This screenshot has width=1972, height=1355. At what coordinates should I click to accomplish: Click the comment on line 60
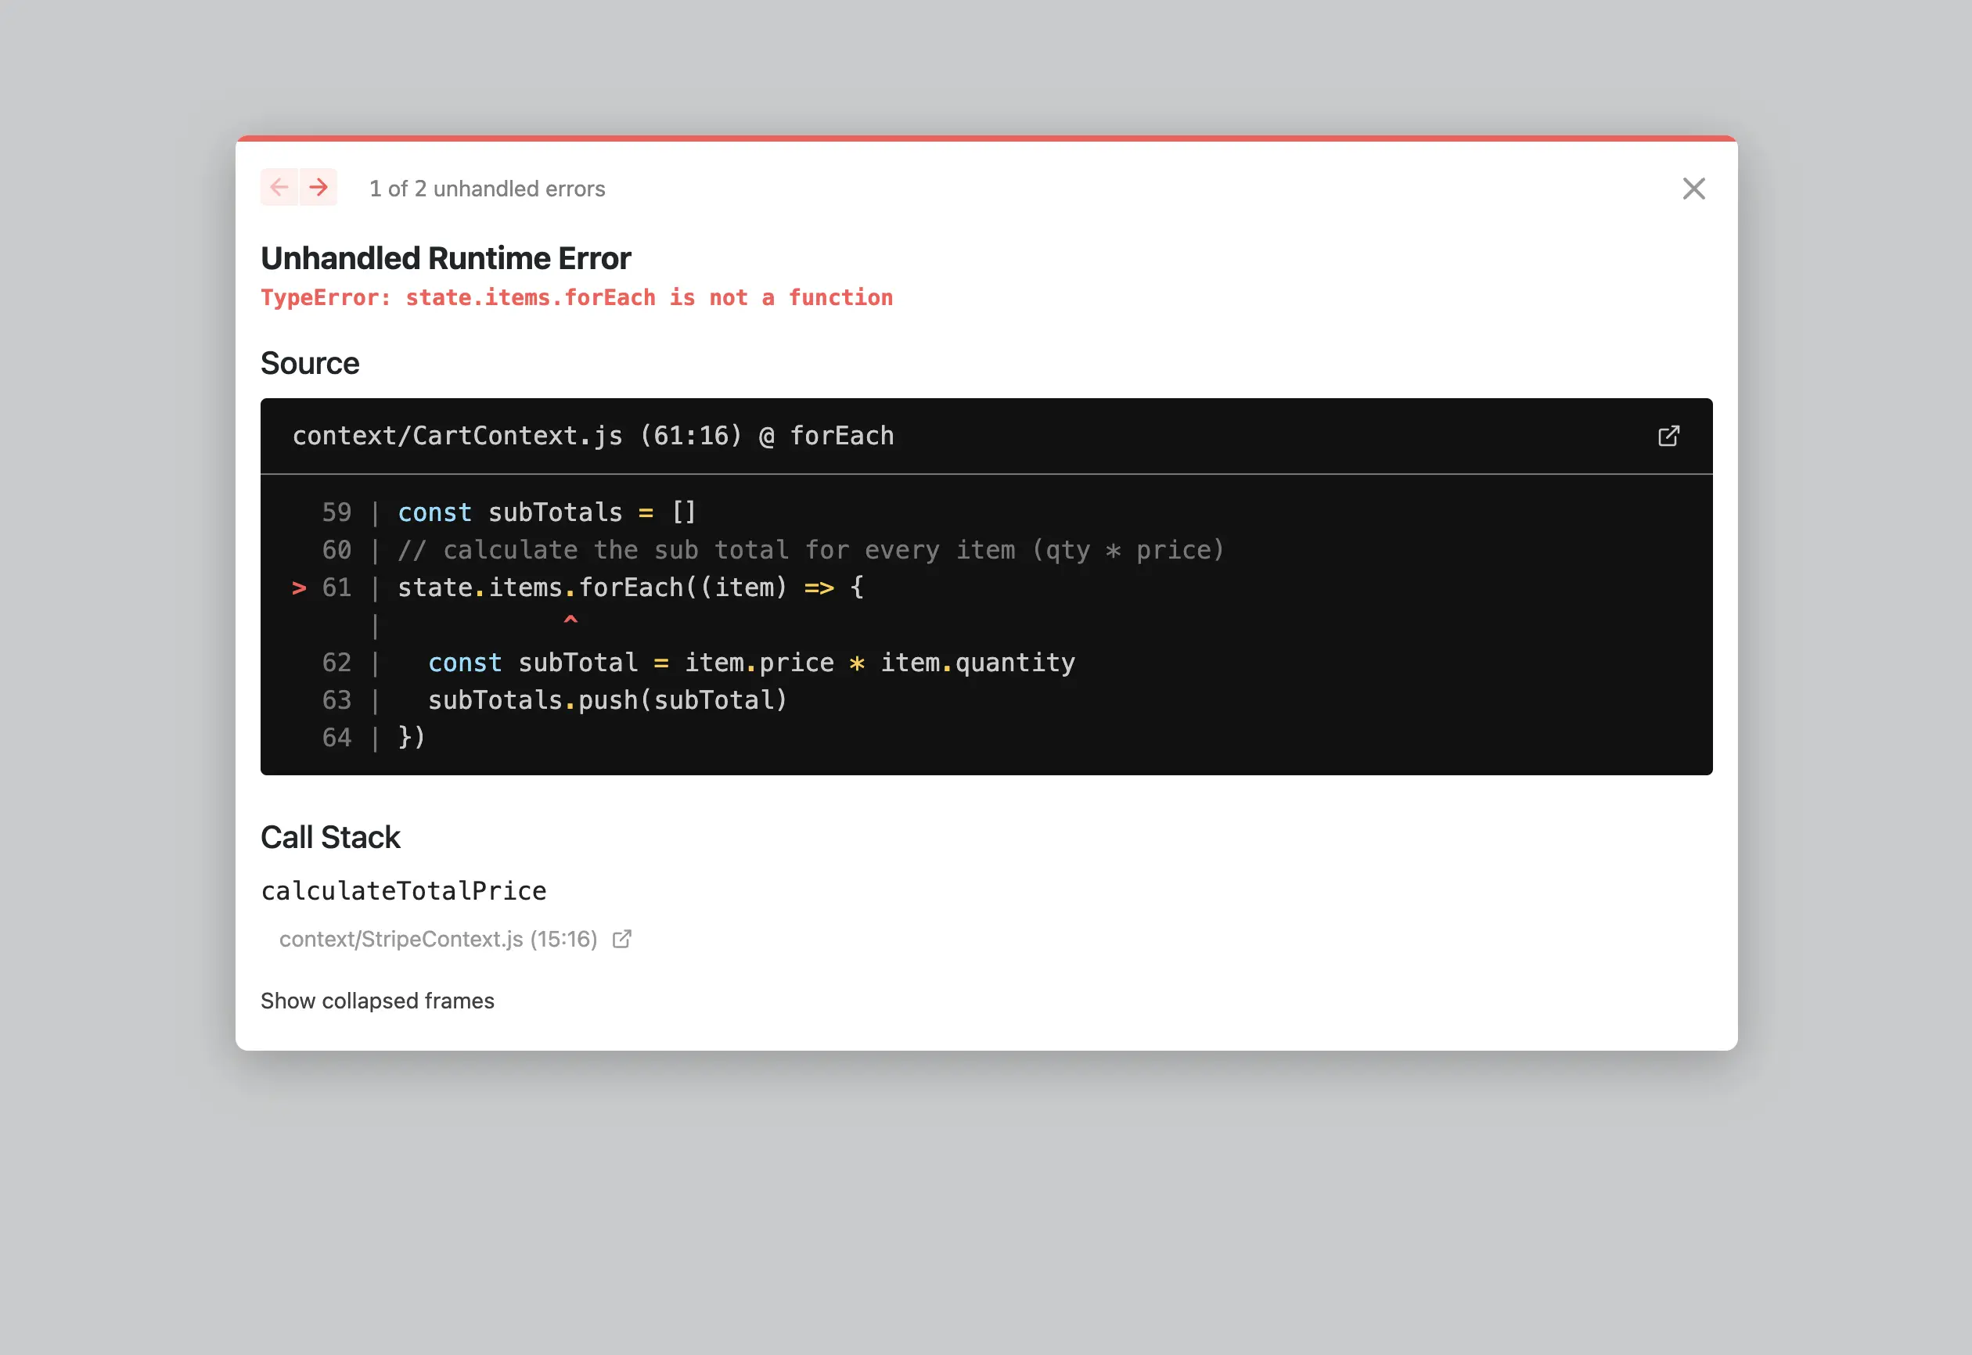810,550
